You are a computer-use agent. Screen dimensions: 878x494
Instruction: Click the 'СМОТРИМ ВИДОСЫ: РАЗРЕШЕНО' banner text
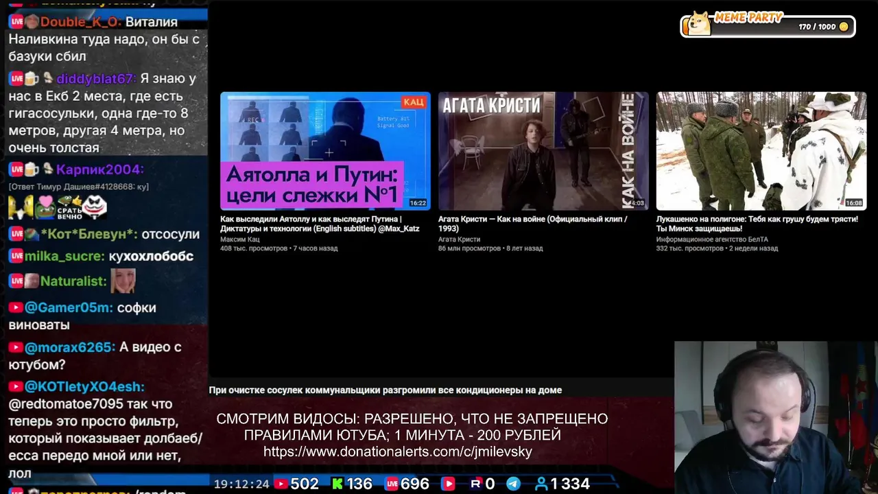click(x=412, y=419)
